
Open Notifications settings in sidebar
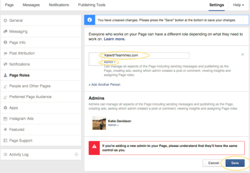point(41,64)
